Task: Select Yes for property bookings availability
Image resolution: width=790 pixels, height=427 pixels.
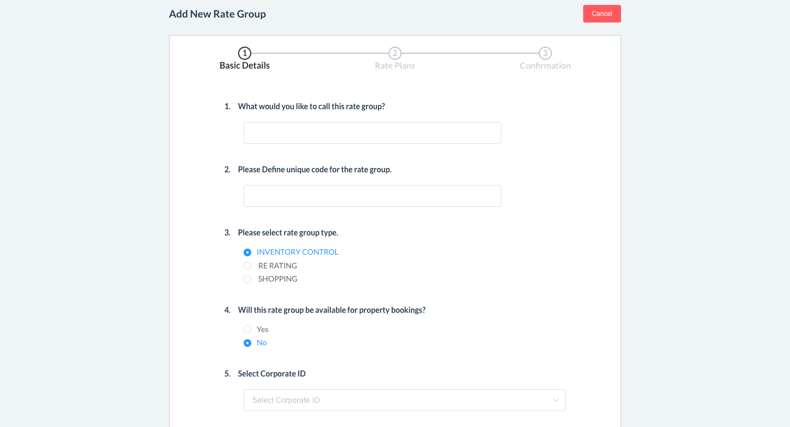Action: click(x=247, y=329)
